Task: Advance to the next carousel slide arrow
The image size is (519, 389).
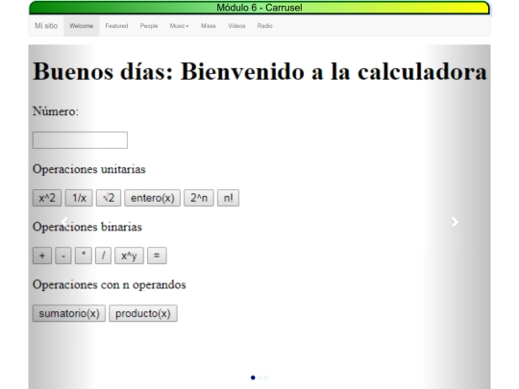Action: tap(455, 222)
